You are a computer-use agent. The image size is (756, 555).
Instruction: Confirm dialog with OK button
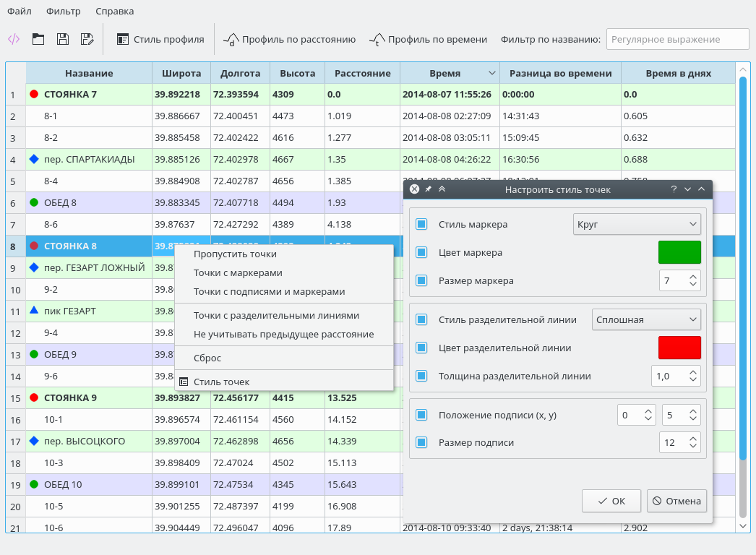(x=611, y=501)
